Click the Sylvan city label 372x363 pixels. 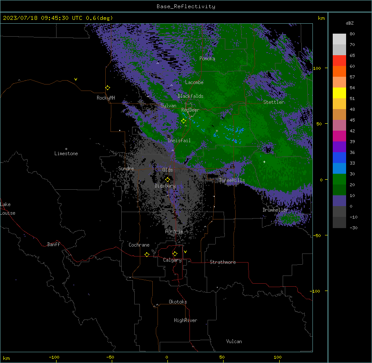click(168, 106)
